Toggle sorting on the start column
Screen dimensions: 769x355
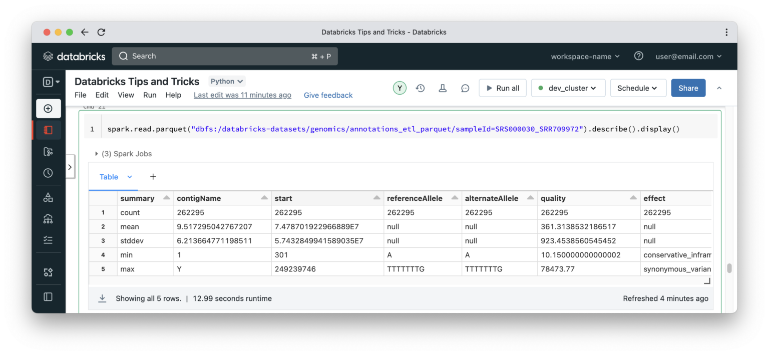pos(377,197)
